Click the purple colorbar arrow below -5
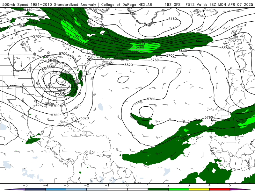Viewport: 255px width, 191px height. coord(15,189)
